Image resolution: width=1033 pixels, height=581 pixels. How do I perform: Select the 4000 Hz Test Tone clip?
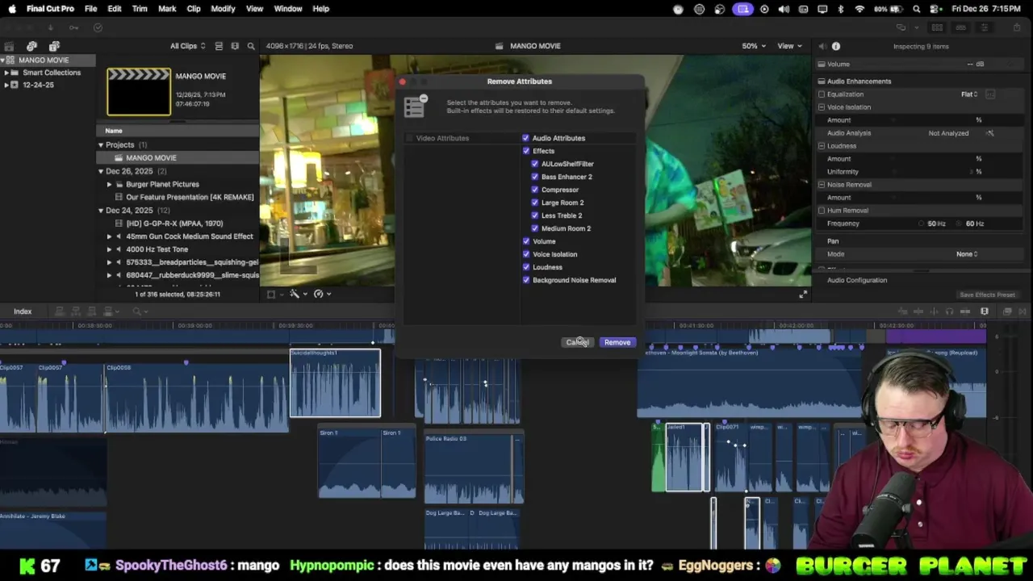click(178, 249)
